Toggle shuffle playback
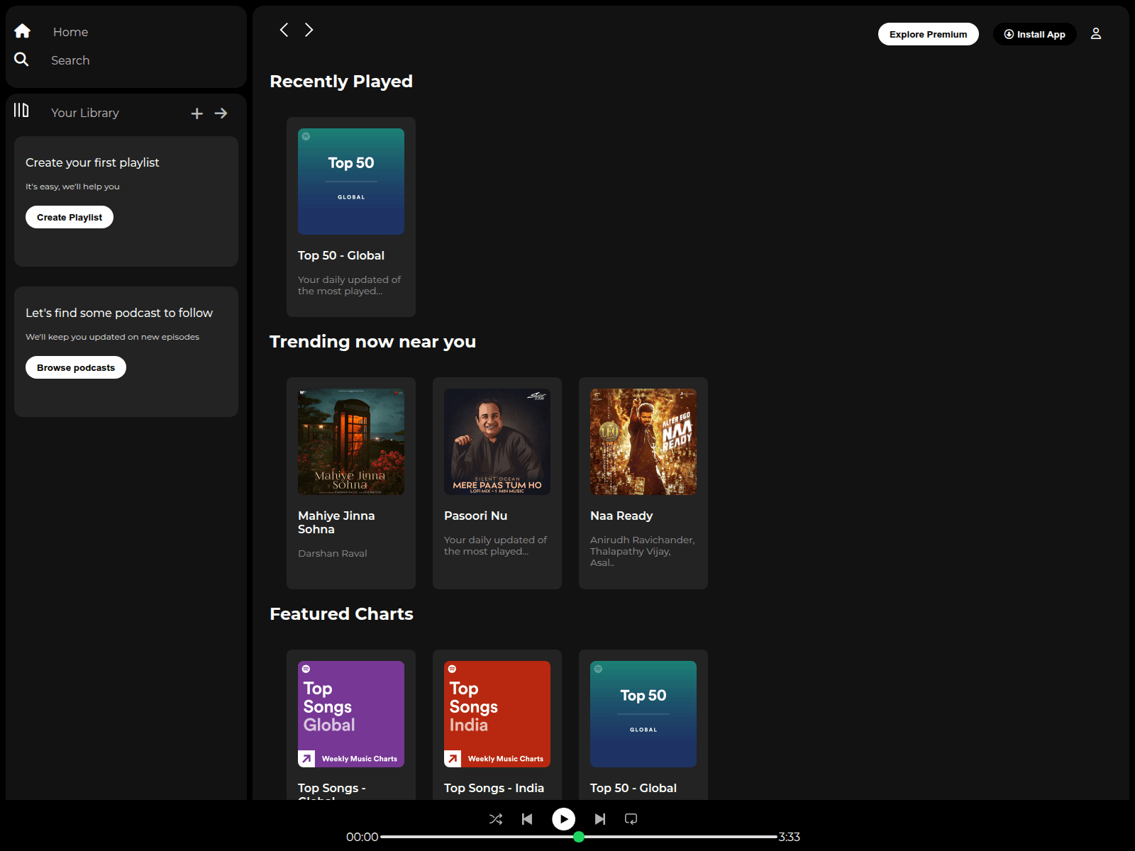Image resolution: width=1135 pixels, height=851 pixels. click(x=496, y=819)
